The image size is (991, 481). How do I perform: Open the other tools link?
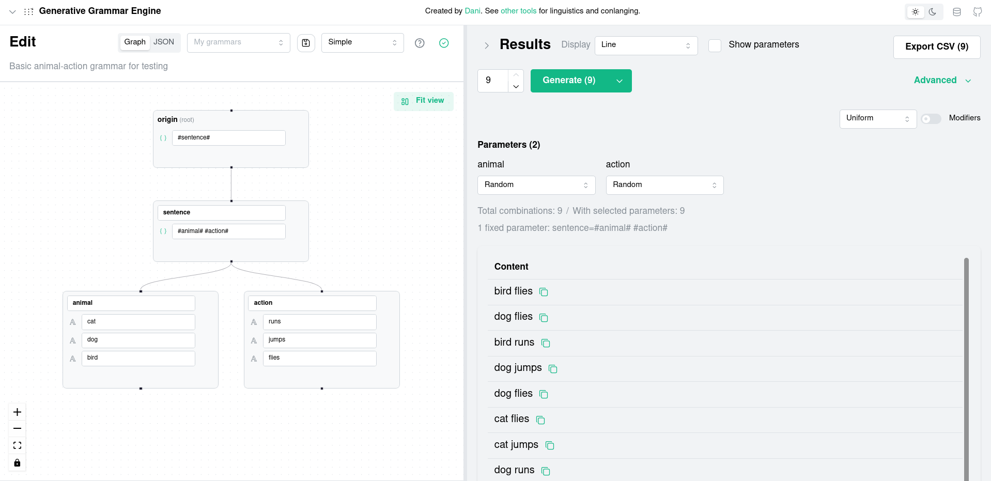click(519, 11)
